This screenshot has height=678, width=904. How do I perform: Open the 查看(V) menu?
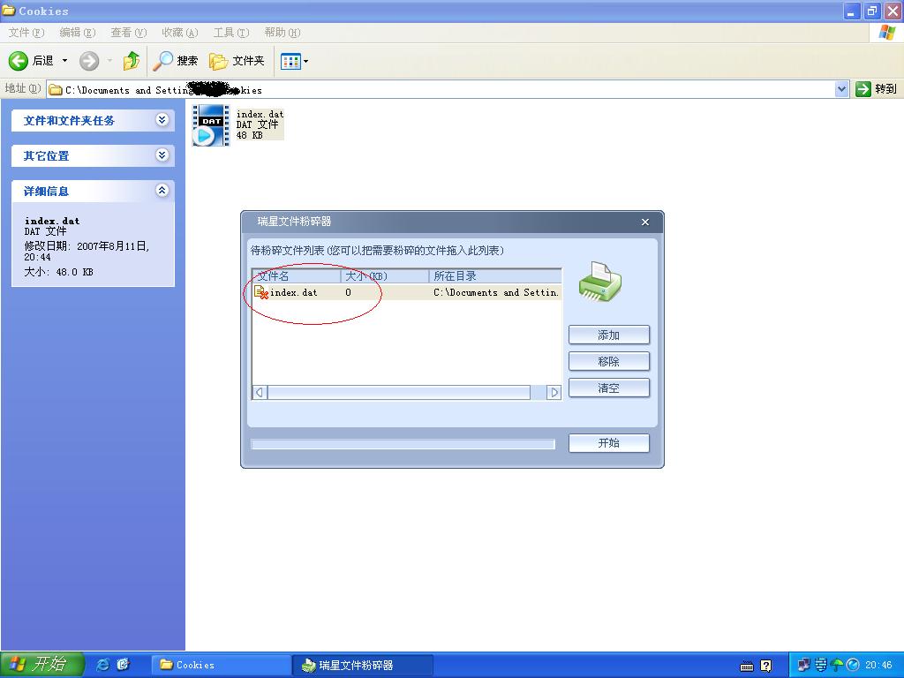pos(129,33)
